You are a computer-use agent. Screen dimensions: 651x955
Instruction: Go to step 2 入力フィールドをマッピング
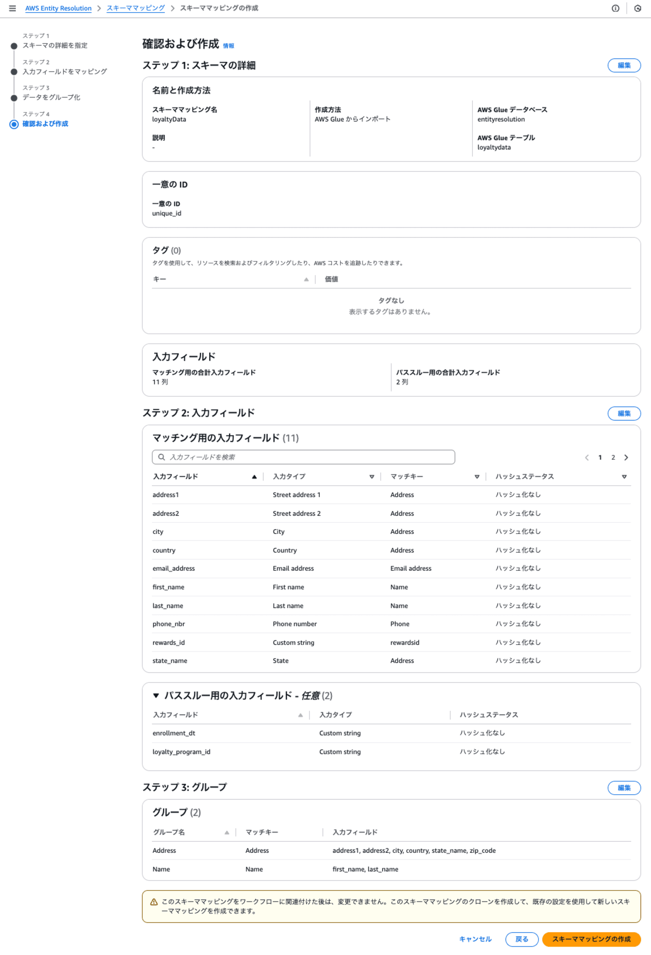coord(64,72)
